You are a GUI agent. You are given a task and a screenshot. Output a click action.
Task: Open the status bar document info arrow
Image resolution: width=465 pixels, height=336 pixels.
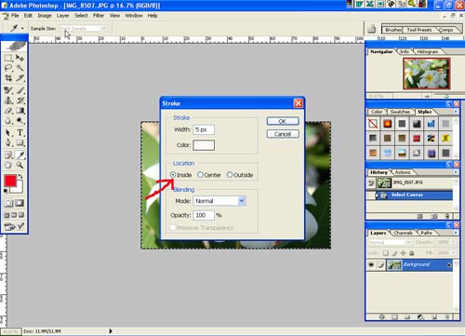[x=111, y=331]
